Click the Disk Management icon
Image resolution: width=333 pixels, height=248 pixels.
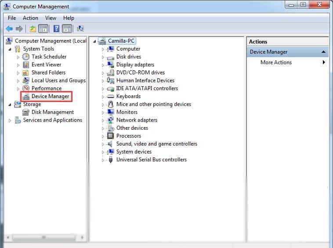point(25,112)
